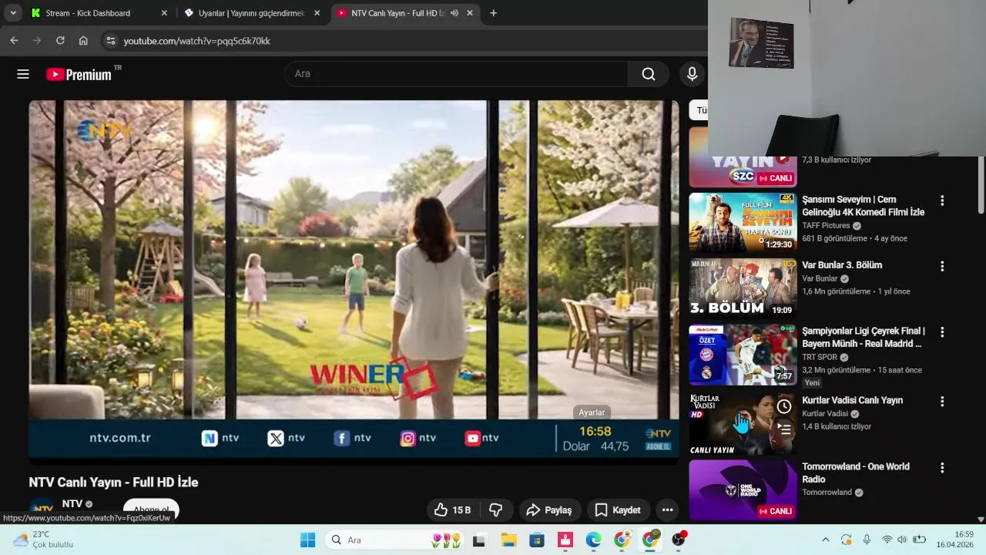986x555 pixels.
Task: Open Var Bunlar 3. Bölüm thumbnail
Action: coord(743,288)
